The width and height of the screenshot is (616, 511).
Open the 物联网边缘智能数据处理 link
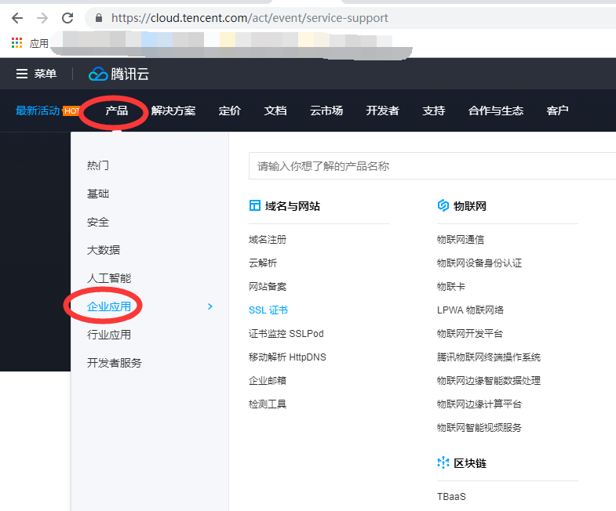pos(489,381)
